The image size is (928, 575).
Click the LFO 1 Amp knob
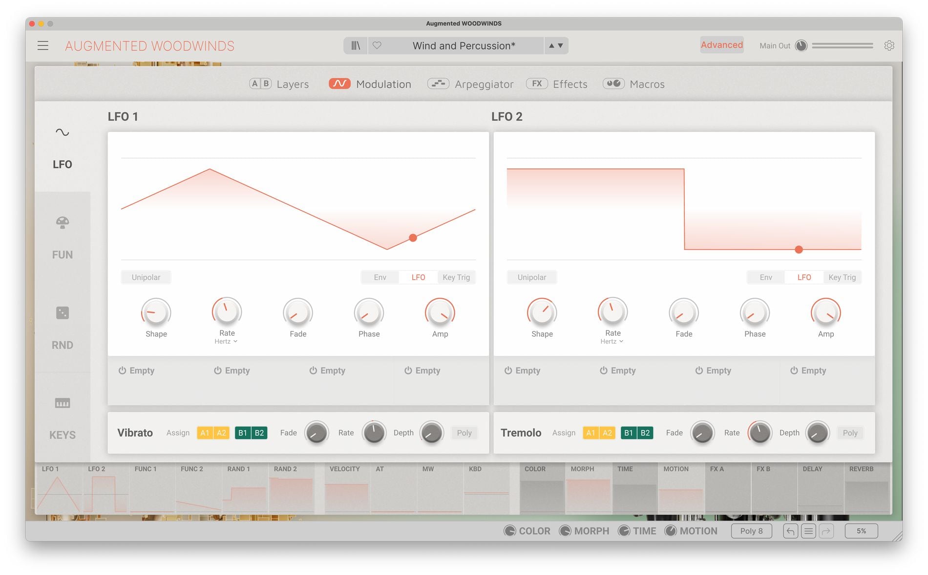click(x=440, y=312)
